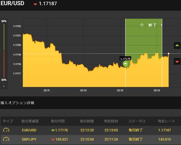Click the gauge icon in GBP/JPY row
Viewport: 181px width, 145px height.
[x=6, y=139]
